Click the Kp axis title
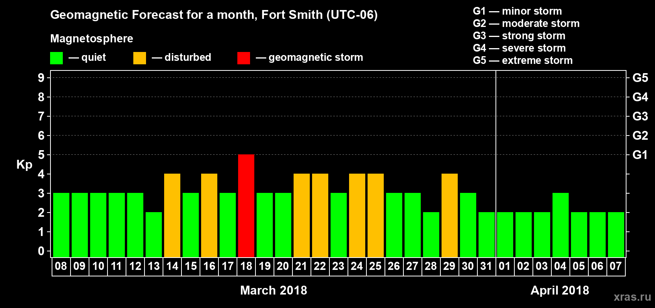The height and width of the screenshot is (308, 655). pos(24,165)
